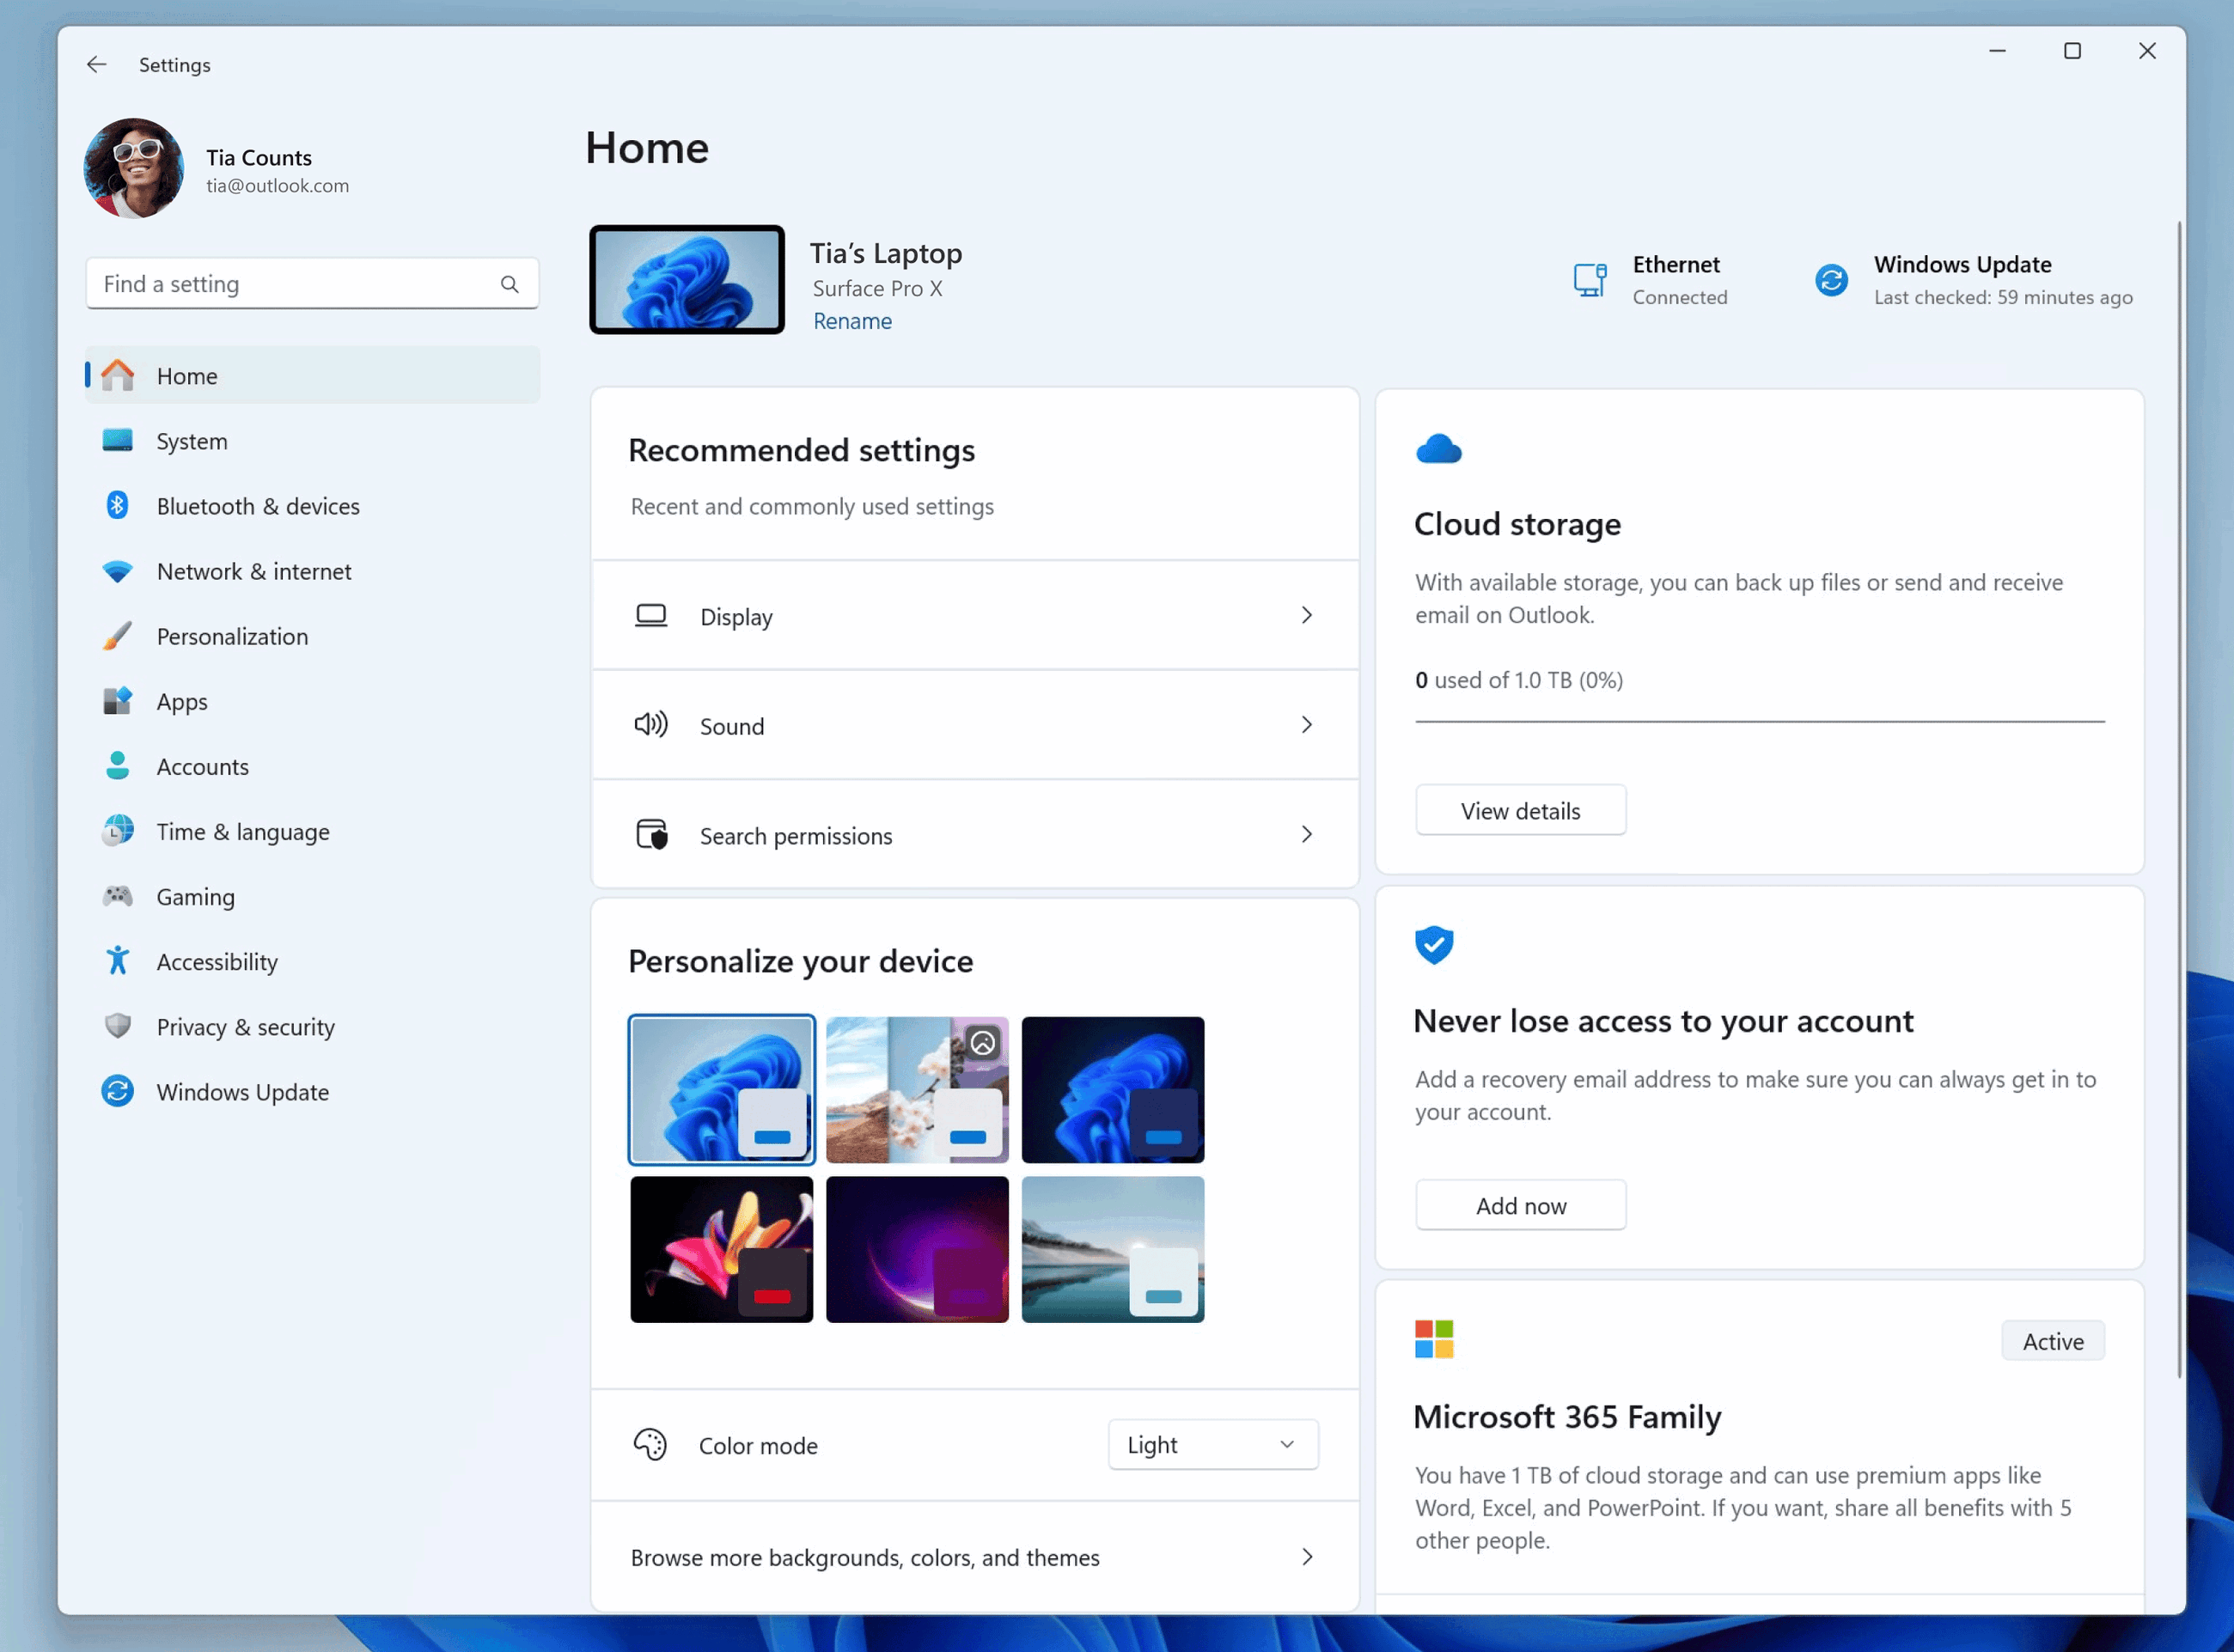Click the Add now recovery email button
The image size is (2234, 1652).
[1519, 1204]
